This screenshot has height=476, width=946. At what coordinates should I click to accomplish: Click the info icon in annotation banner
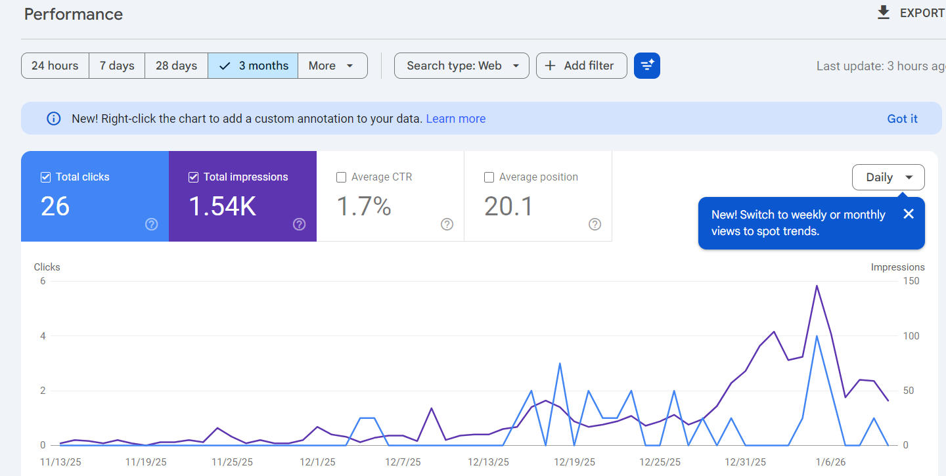[53, 119]
